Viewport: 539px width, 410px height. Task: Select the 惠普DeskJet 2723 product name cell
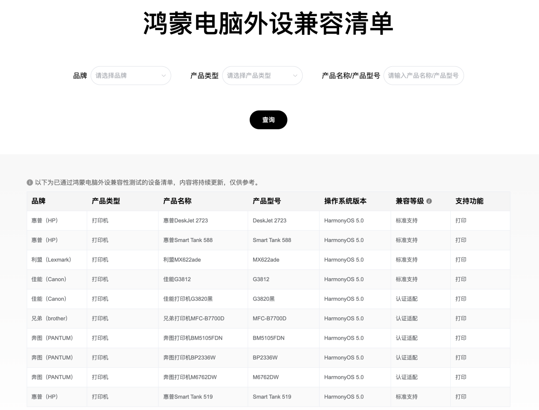pyautogui.click(x=185, y=221)
